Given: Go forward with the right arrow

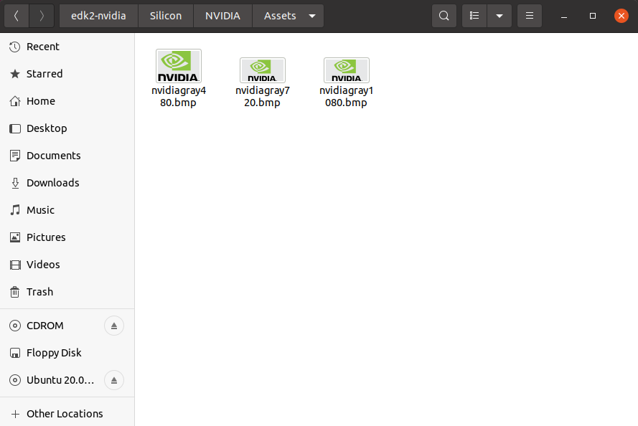Looking at the screenshot, I should click(42, 16).
